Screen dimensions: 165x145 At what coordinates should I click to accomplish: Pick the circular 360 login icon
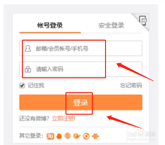click(86, 136)
